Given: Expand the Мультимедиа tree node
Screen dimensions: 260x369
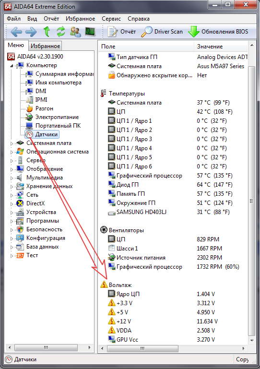Looking at the screenshot, I should [x=12, y=178].
